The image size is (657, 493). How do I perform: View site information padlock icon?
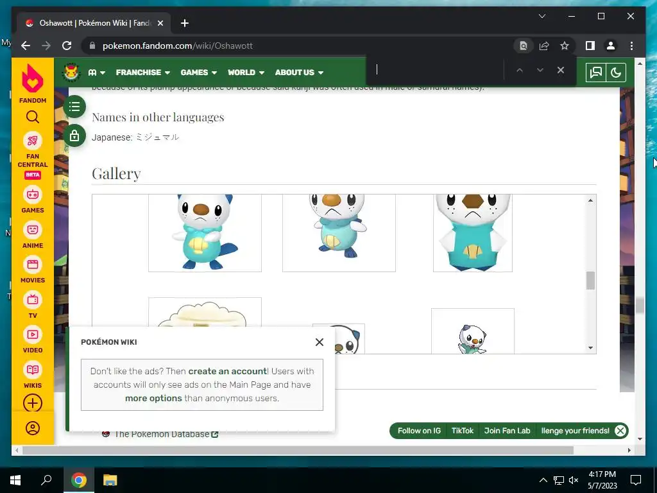click(92, 46)
